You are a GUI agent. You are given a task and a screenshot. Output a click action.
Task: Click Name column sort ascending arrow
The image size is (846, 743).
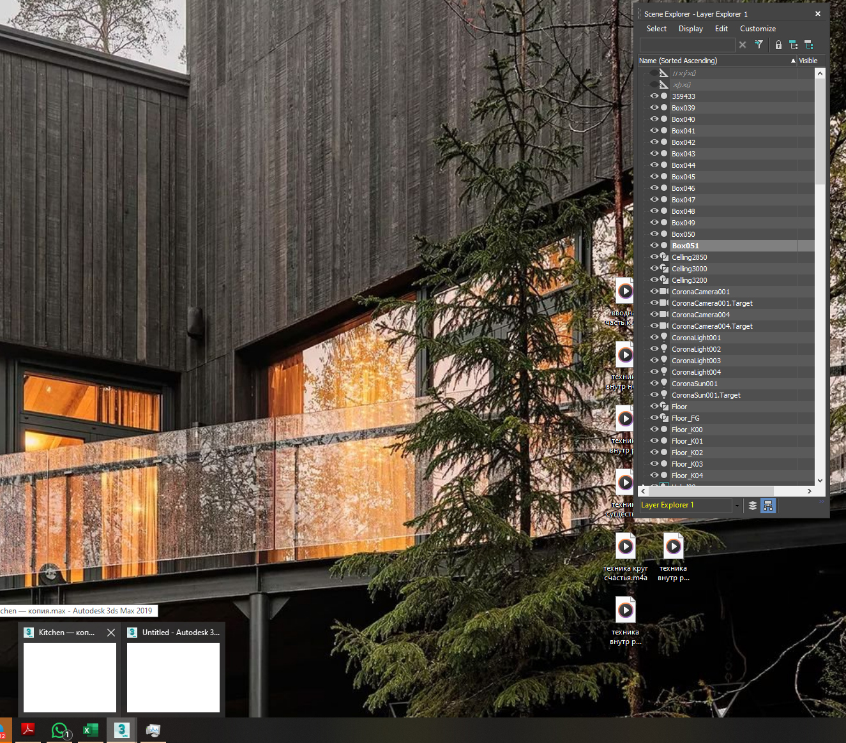[x=793, y=61]
